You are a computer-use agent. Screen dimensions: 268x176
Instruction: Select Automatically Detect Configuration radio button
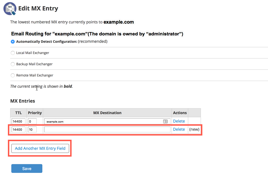[x=13, y=42]
